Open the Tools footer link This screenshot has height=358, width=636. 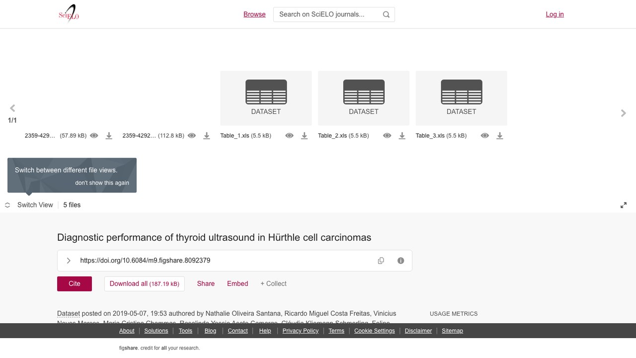[185, 331]
